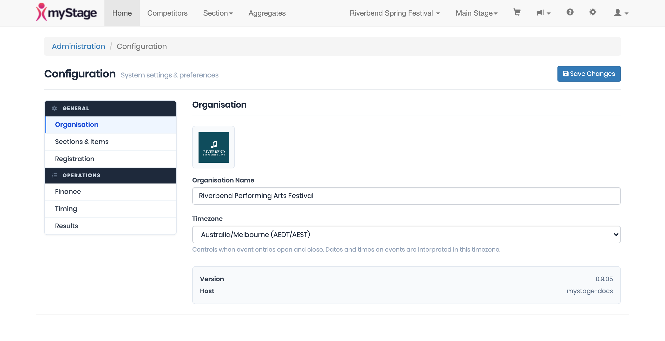
Task: Go to the Home tab
Action: tap(122, 13)
